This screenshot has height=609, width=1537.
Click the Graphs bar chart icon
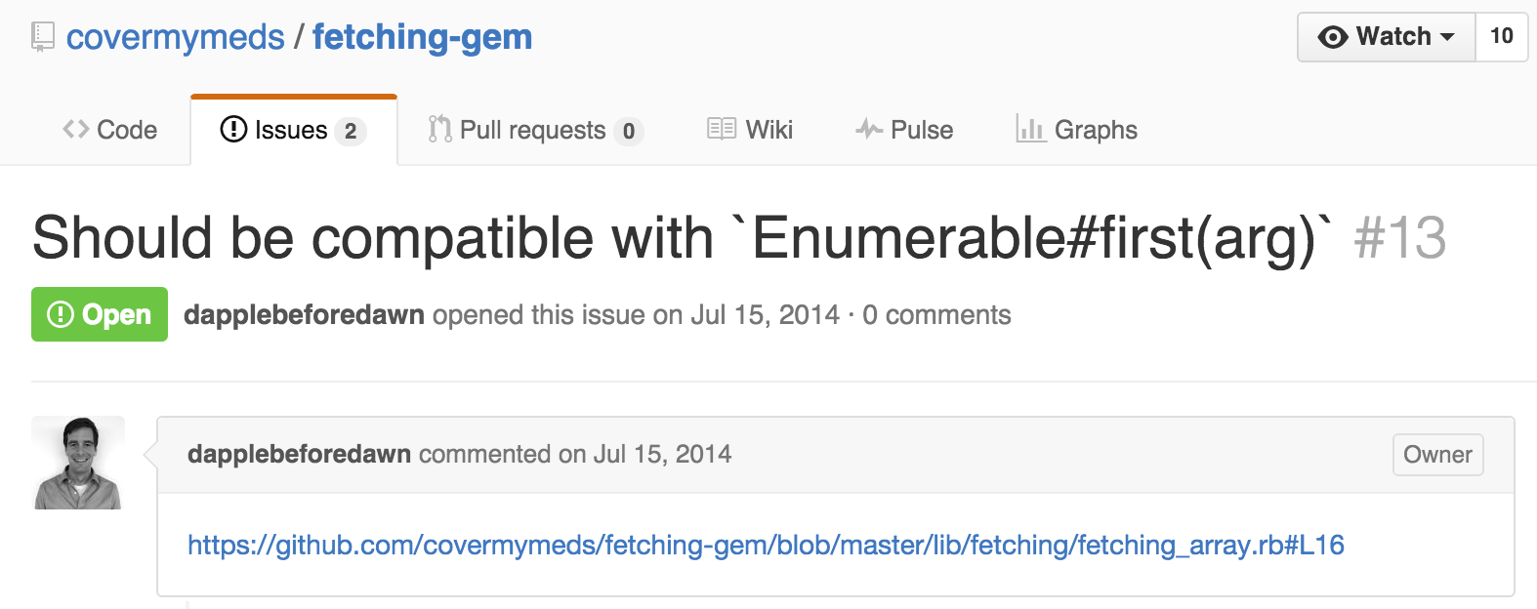pos(1031,129)
